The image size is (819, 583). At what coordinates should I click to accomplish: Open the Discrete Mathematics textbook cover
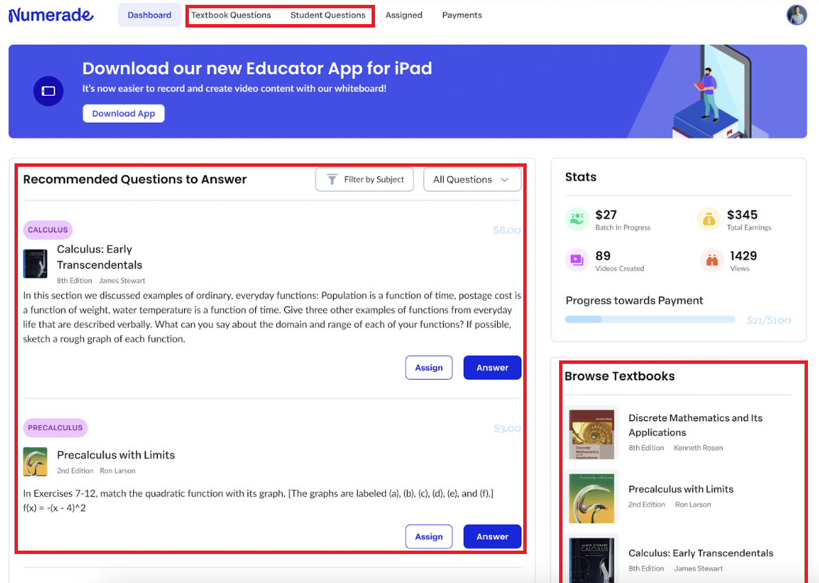point(591,434)
